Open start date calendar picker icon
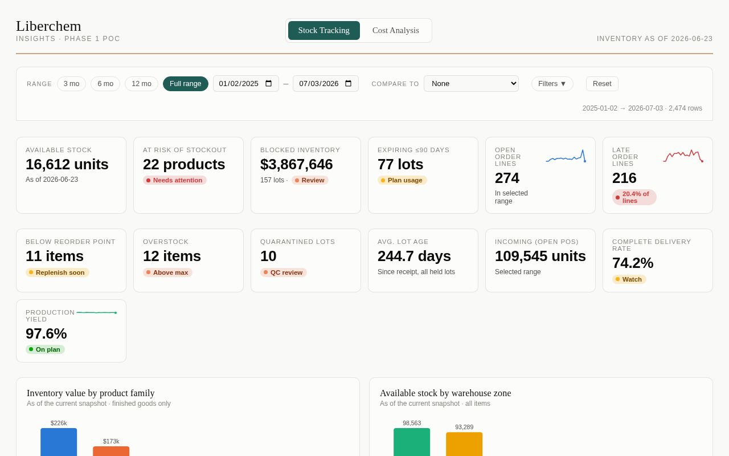The height and width of the screenshot is (456, 729). tap(269, 84)
